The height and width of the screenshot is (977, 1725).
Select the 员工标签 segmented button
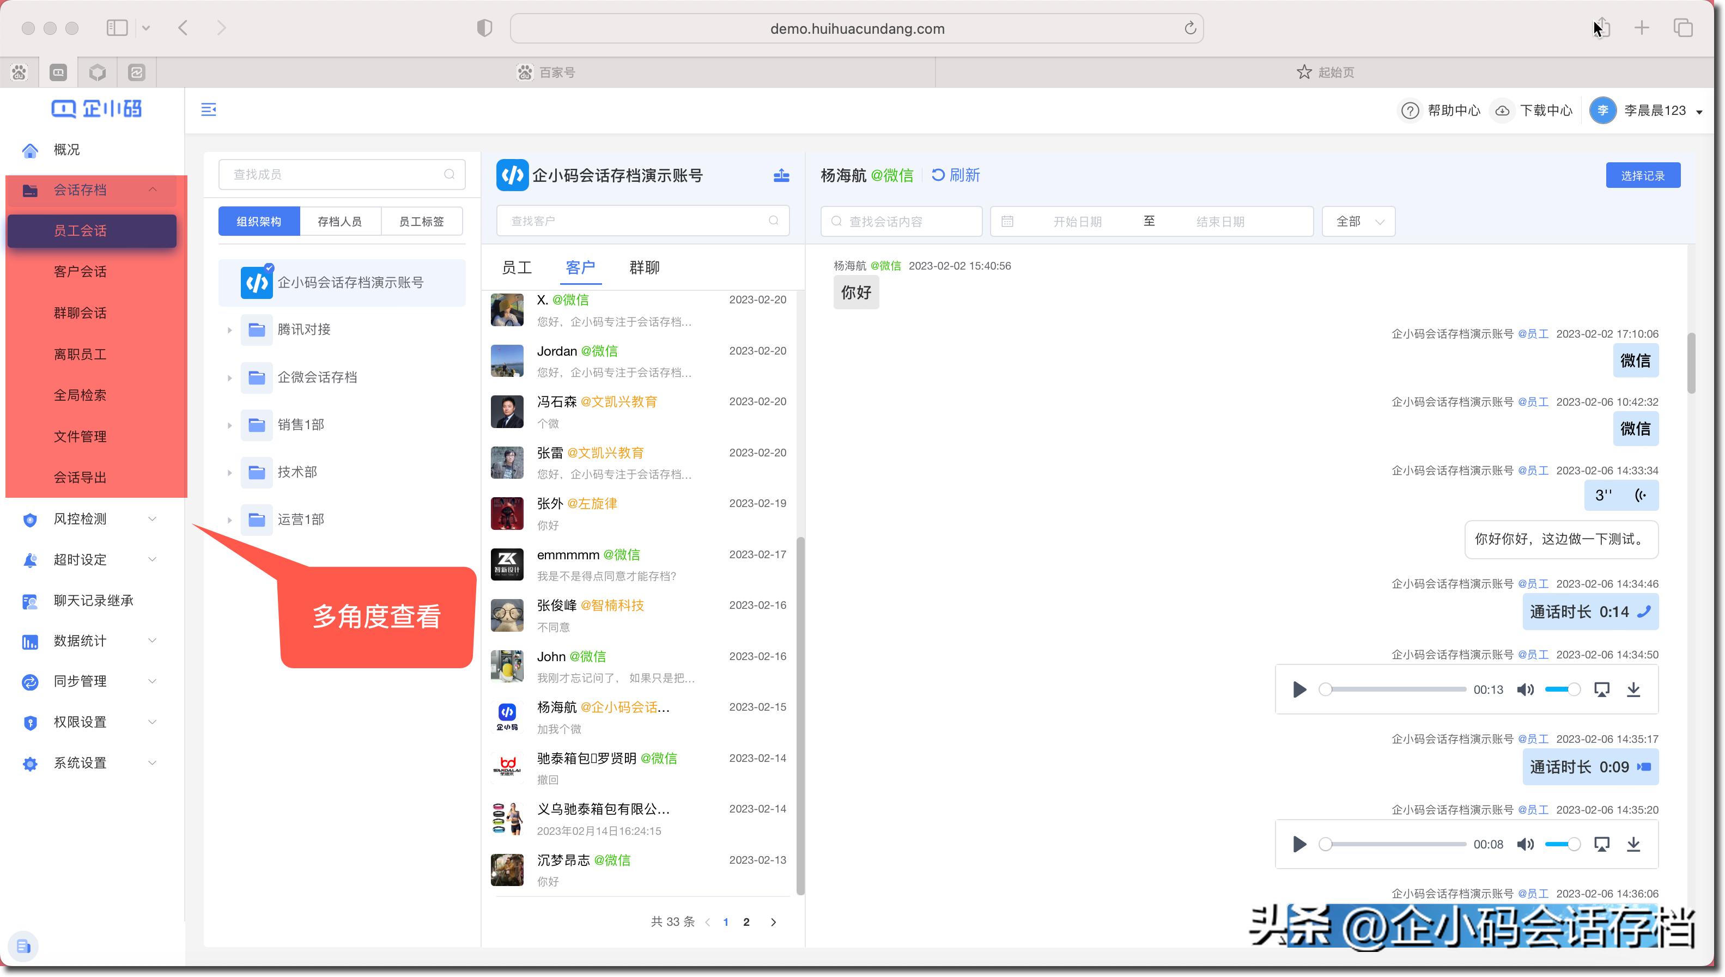tap(422, 222)
